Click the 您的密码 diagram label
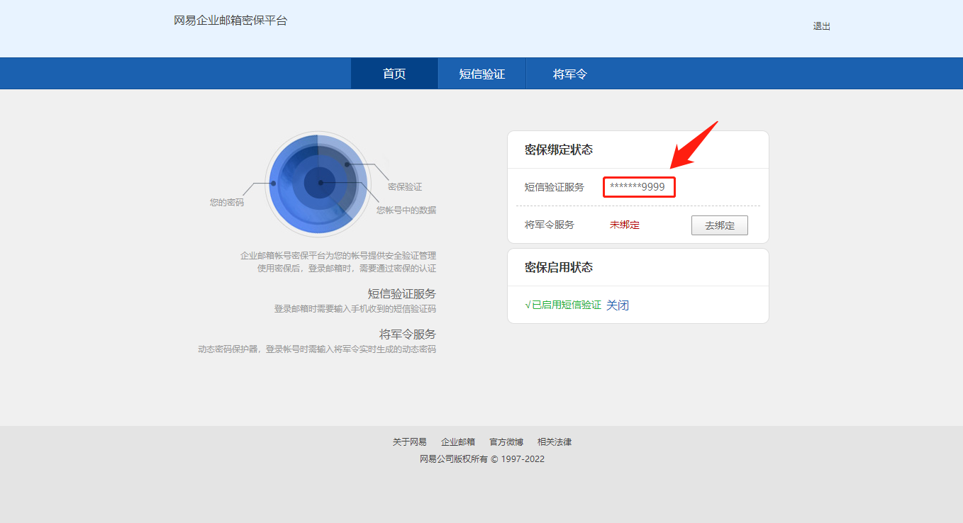 point(227,203)
